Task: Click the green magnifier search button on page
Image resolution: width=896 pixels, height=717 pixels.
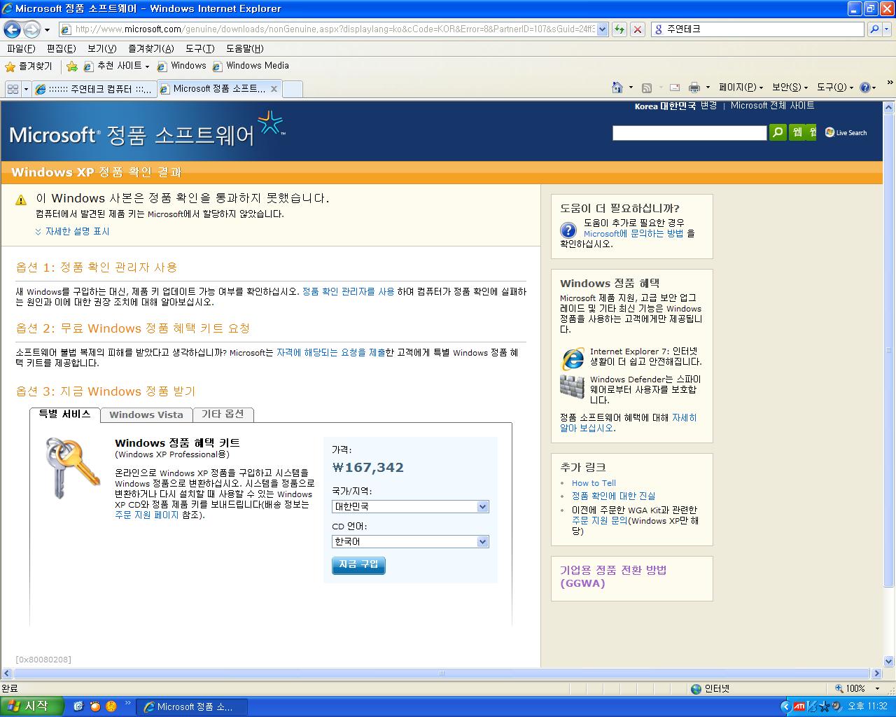Action: point(778,132)
